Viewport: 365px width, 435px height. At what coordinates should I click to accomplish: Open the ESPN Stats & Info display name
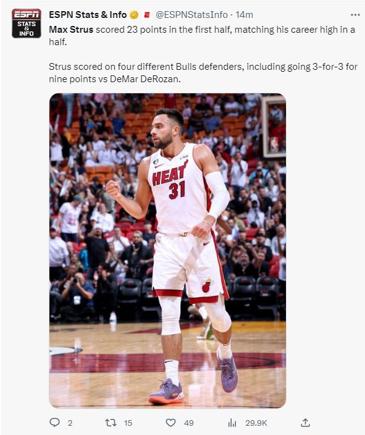88,15
